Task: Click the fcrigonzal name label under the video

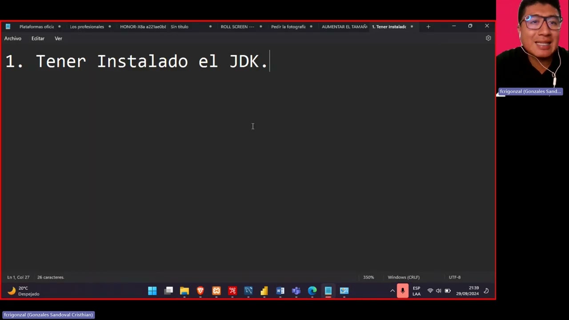Action: [530, 92]
